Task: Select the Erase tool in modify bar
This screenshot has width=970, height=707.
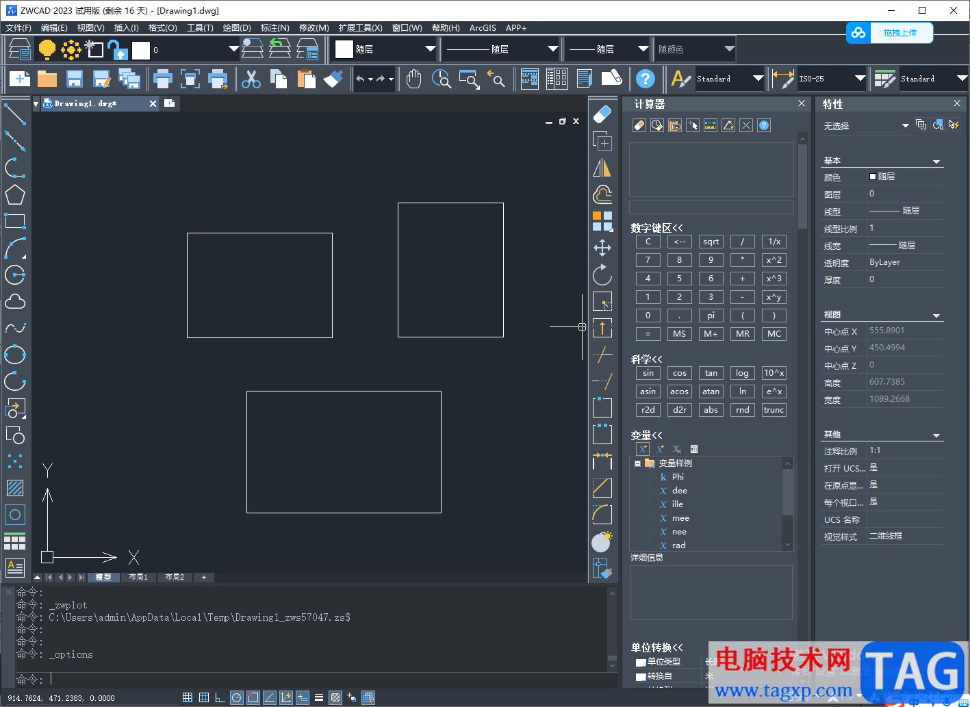Action: click(x=602, y=114)
